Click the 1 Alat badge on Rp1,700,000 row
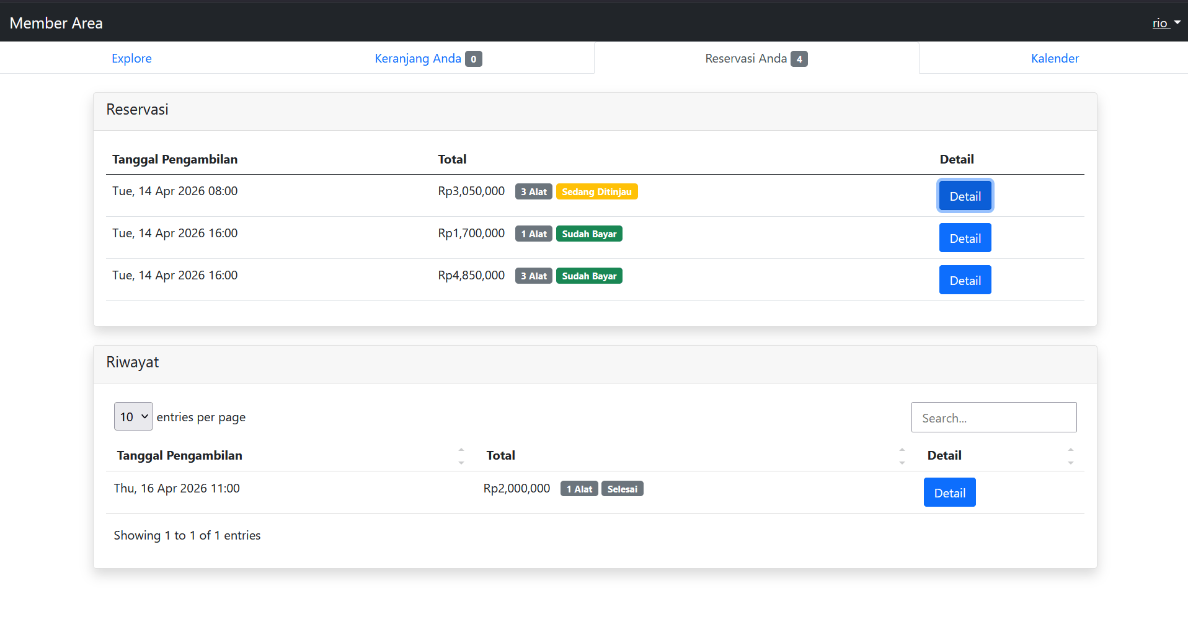 534,234
